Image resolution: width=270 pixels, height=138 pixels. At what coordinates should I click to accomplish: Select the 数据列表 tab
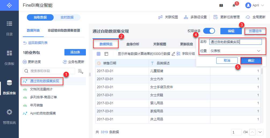[33, 31]
